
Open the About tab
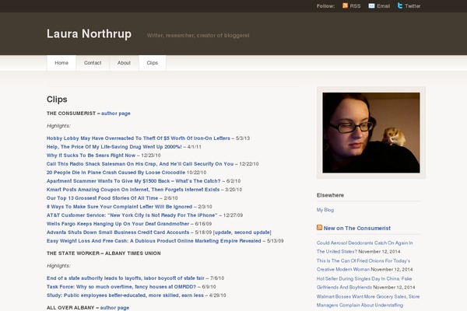pyautogui.click(x=124, y=63)
